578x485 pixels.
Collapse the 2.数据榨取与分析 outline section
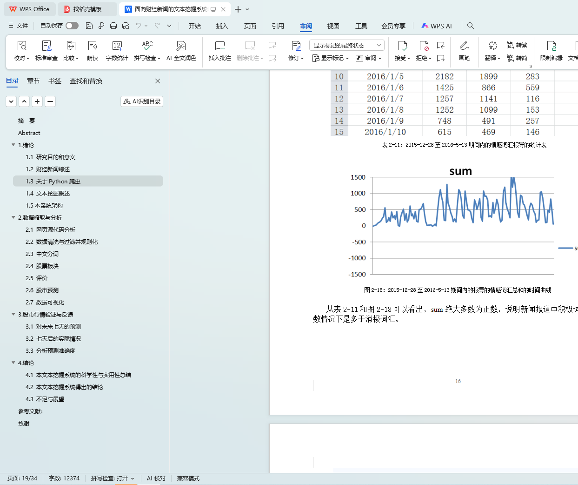point(13,217)
